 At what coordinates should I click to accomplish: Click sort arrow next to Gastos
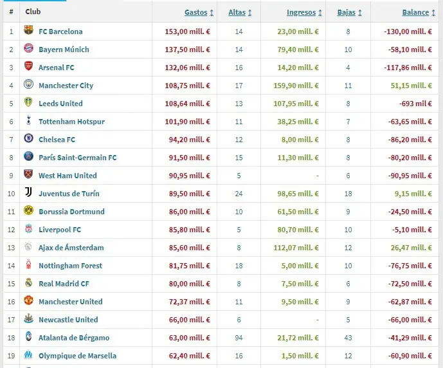tap(212, 13)
